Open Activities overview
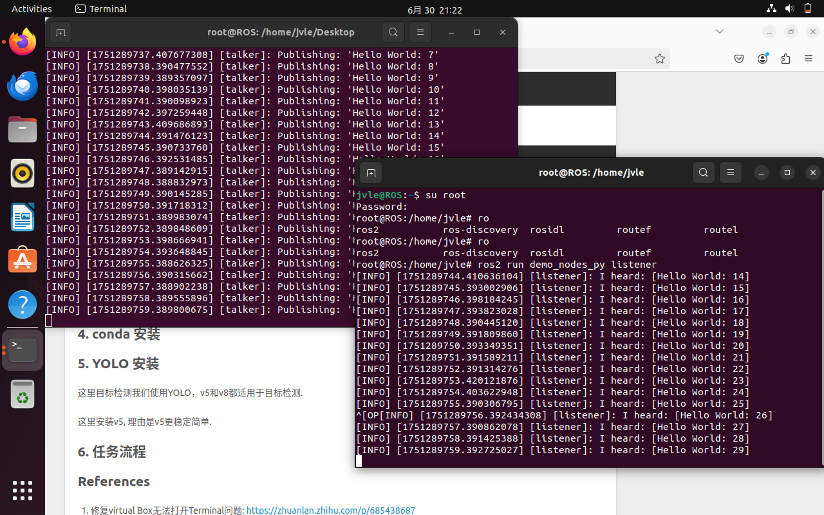Viewport: 824px width, 515px height. 32,9
